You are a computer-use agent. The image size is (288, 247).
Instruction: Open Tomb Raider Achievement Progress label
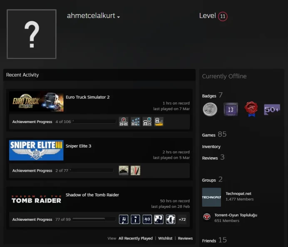coord(32,219)
